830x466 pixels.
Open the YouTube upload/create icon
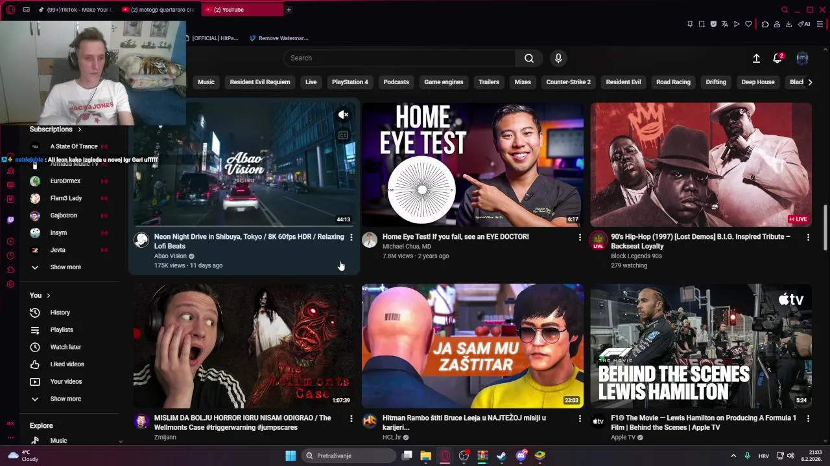(756, 58)
